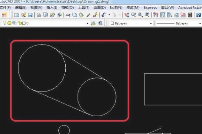The height and width of the screenshot is (134, 202).
Task: Open the 绘图(D) menu
Action: [99, 7]
